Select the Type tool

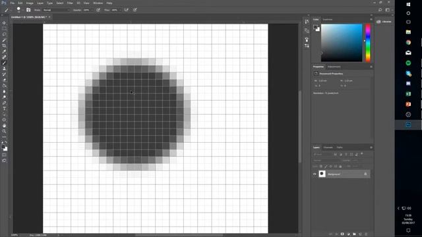point(4,109)
